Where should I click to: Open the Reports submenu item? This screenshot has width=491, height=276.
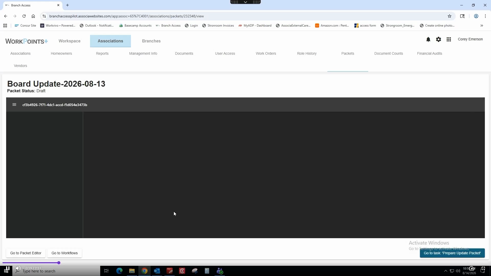pos(102,53)
